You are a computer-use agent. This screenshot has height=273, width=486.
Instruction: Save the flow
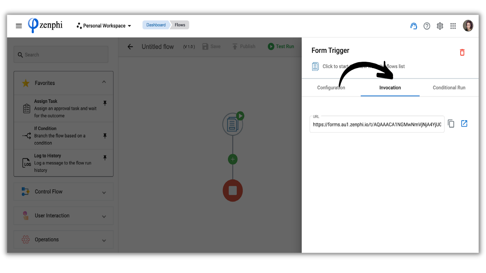pyautogui.click(x=211, y=46)
